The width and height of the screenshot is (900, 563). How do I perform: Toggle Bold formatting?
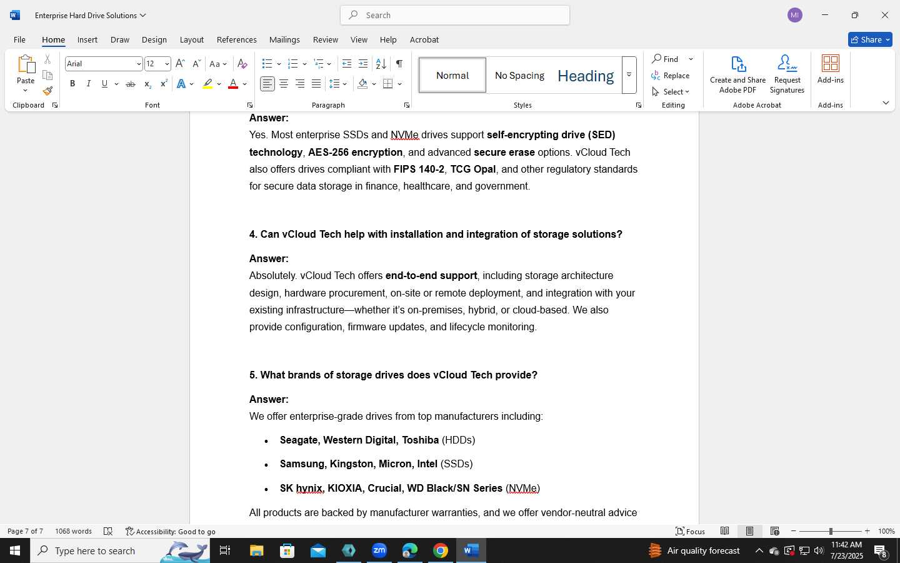pos(72,84)
